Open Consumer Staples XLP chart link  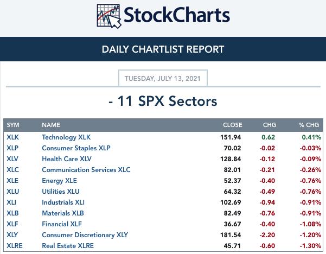[x=76, y=148]
